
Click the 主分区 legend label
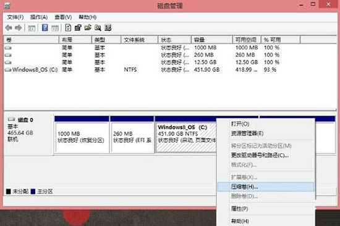[45, 191]
